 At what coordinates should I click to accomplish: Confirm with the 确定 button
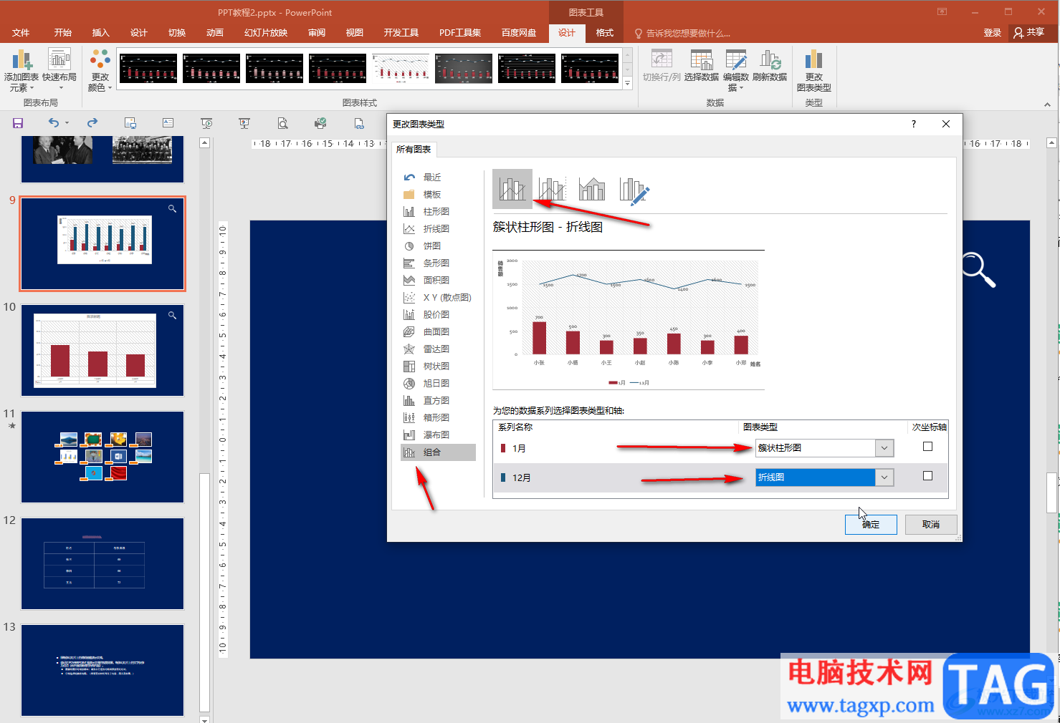pyautogui.click(x=871, y=525)
